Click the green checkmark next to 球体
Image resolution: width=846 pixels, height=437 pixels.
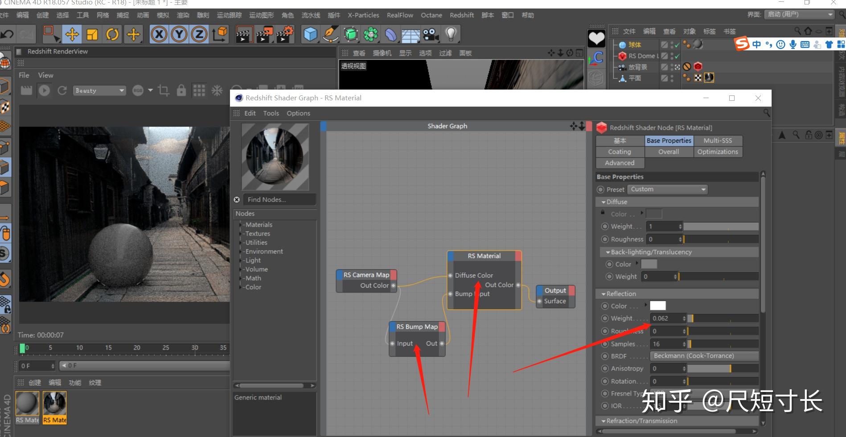click(x=676, y=44)
